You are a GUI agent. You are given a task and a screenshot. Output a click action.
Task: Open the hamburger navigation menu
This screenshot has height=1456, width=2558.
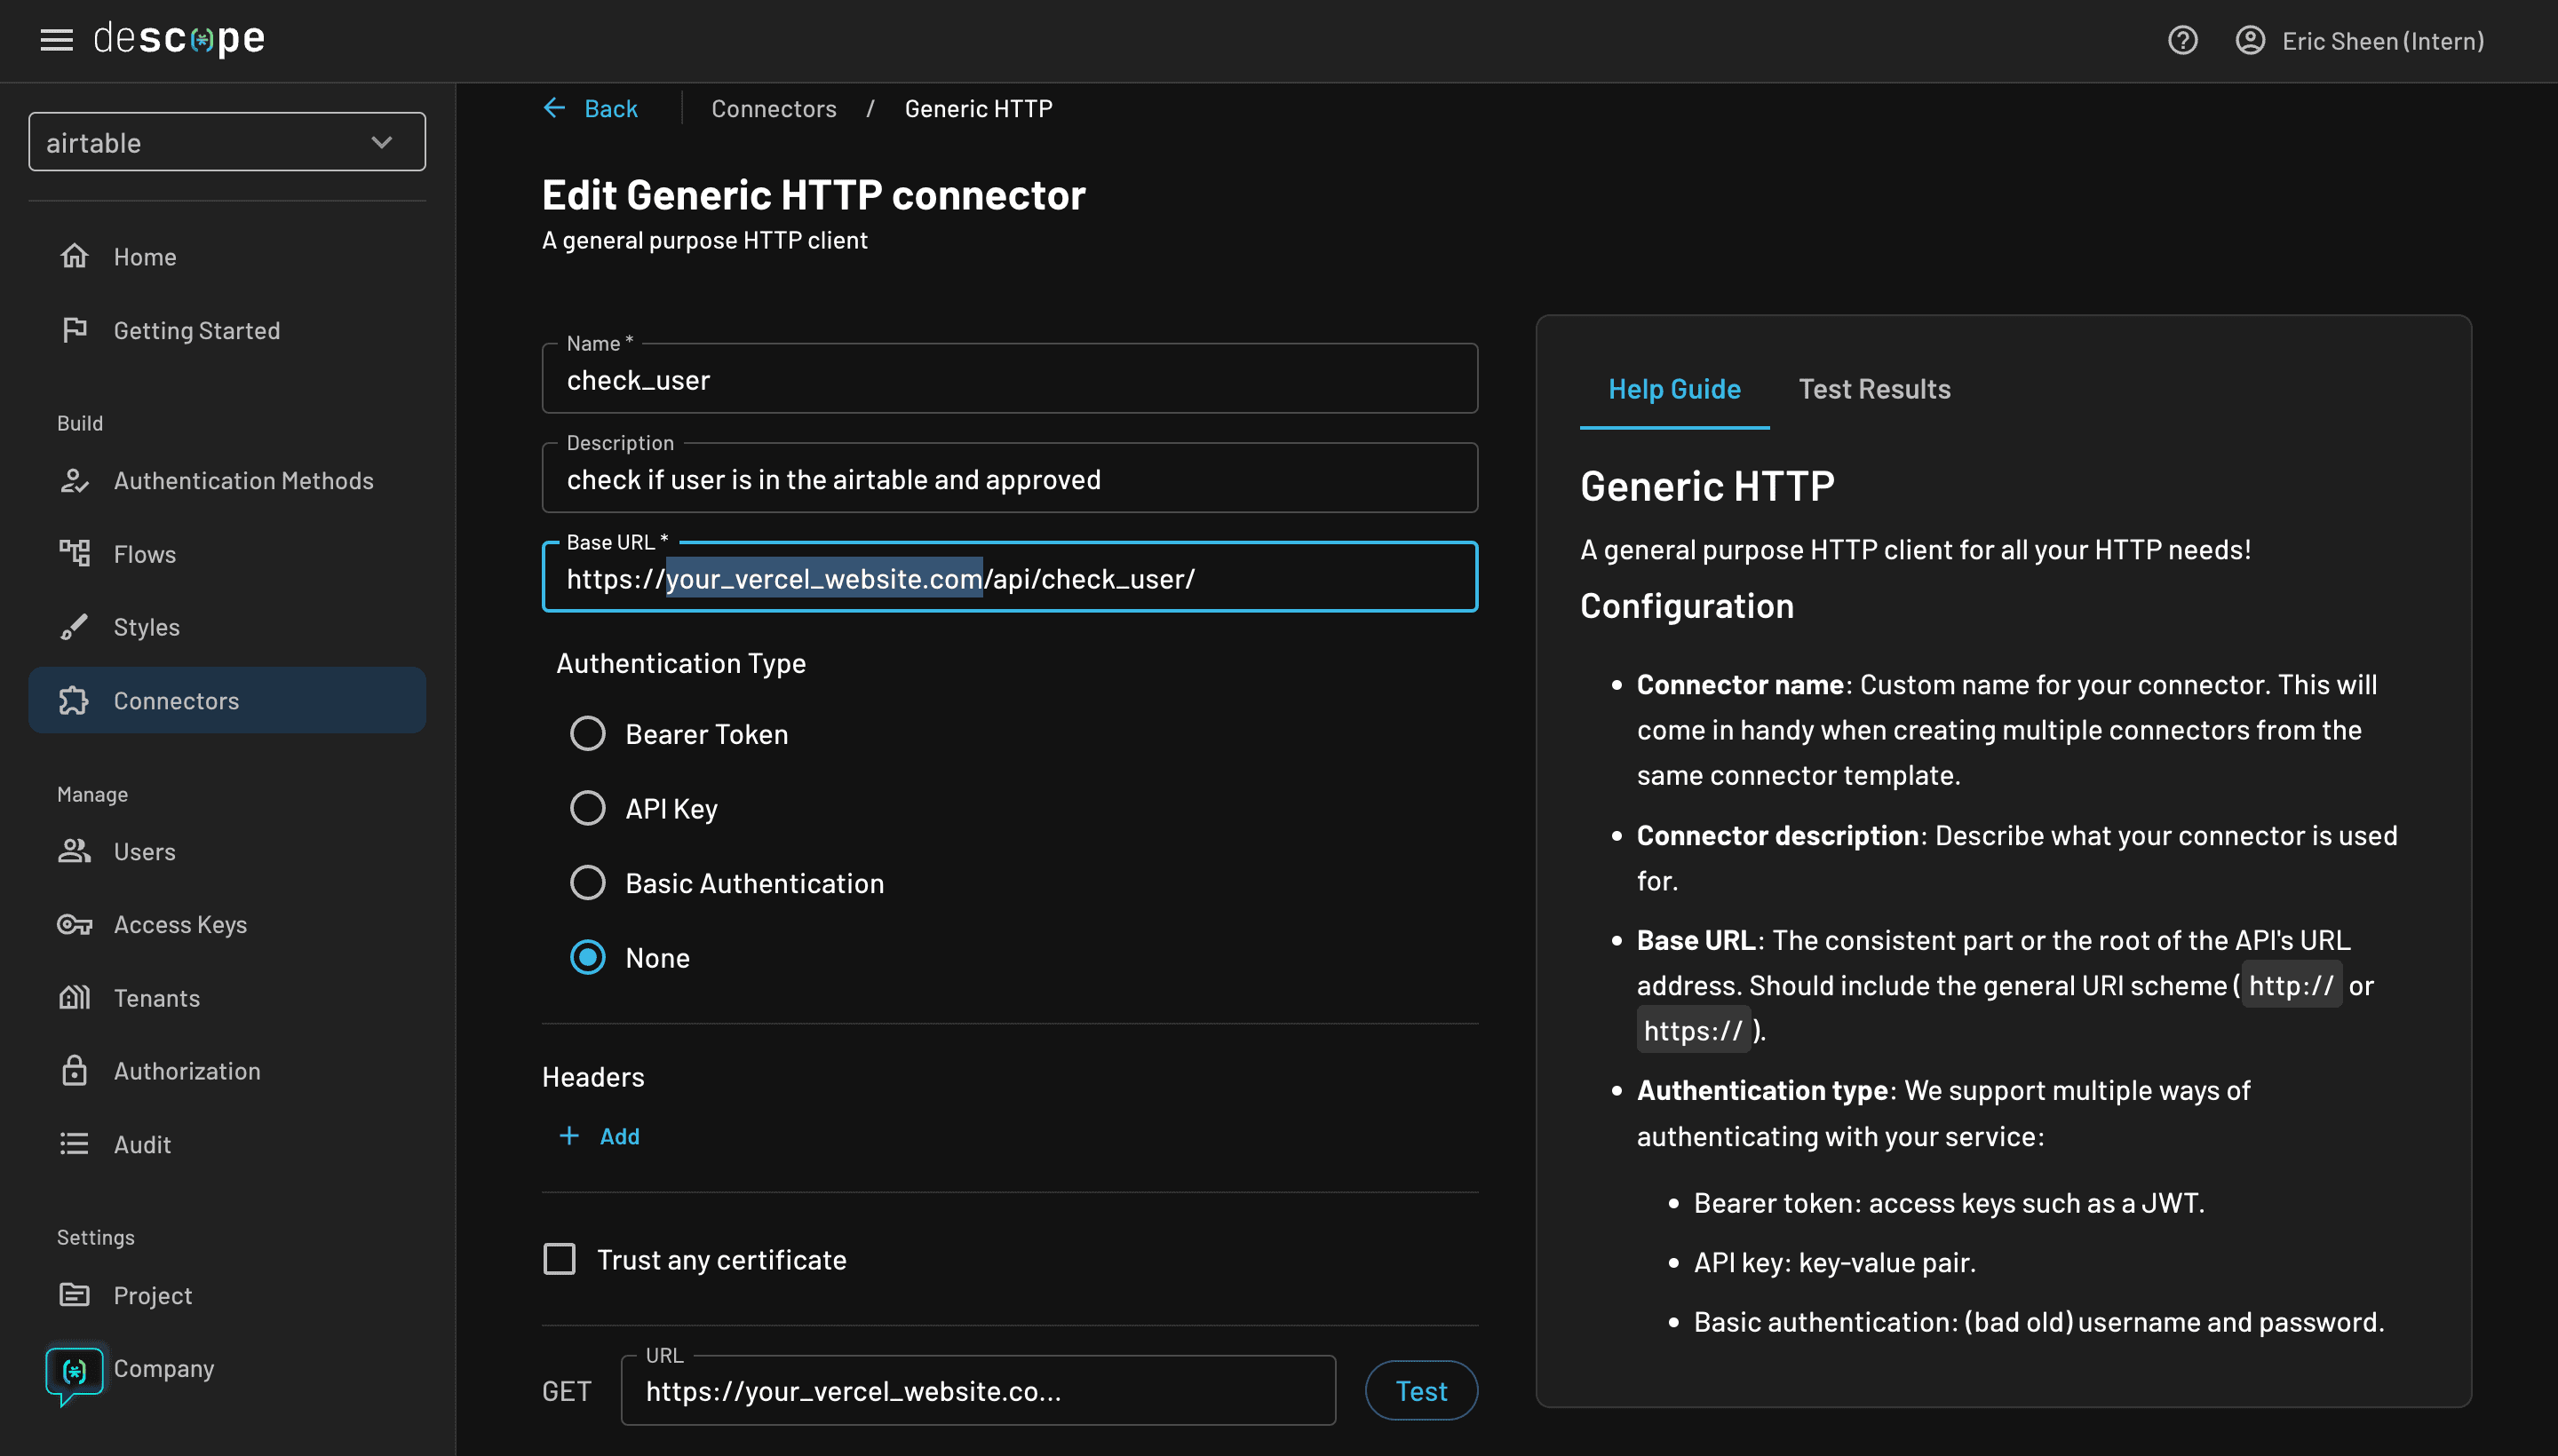point(56,39)
